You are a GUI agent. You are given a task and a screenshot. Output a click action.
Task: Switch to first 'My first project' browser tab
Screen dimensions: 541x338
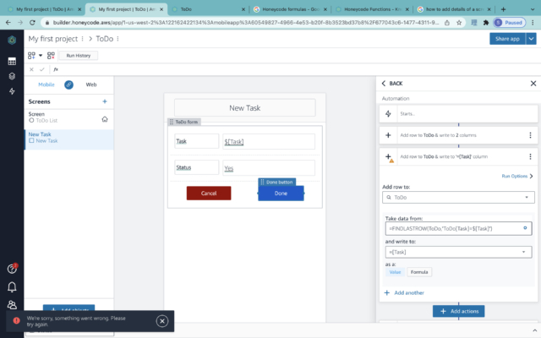point(44,9)
